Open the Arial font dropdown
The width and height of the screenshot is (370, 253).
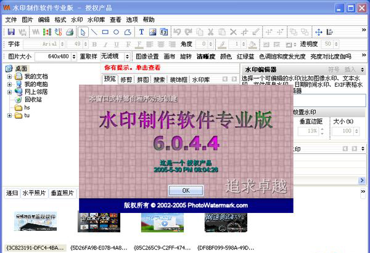click(62, 44)
